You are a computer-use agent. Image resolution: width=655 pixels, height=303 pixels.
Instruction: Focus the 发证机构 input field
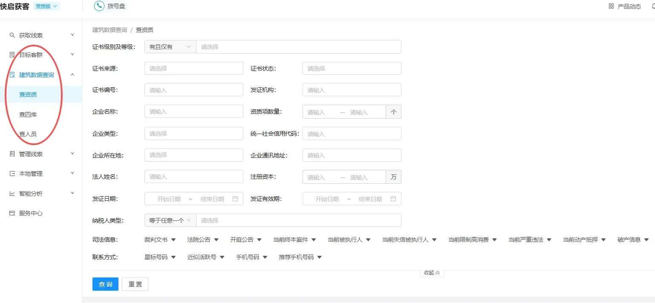(x=352, y=90)
